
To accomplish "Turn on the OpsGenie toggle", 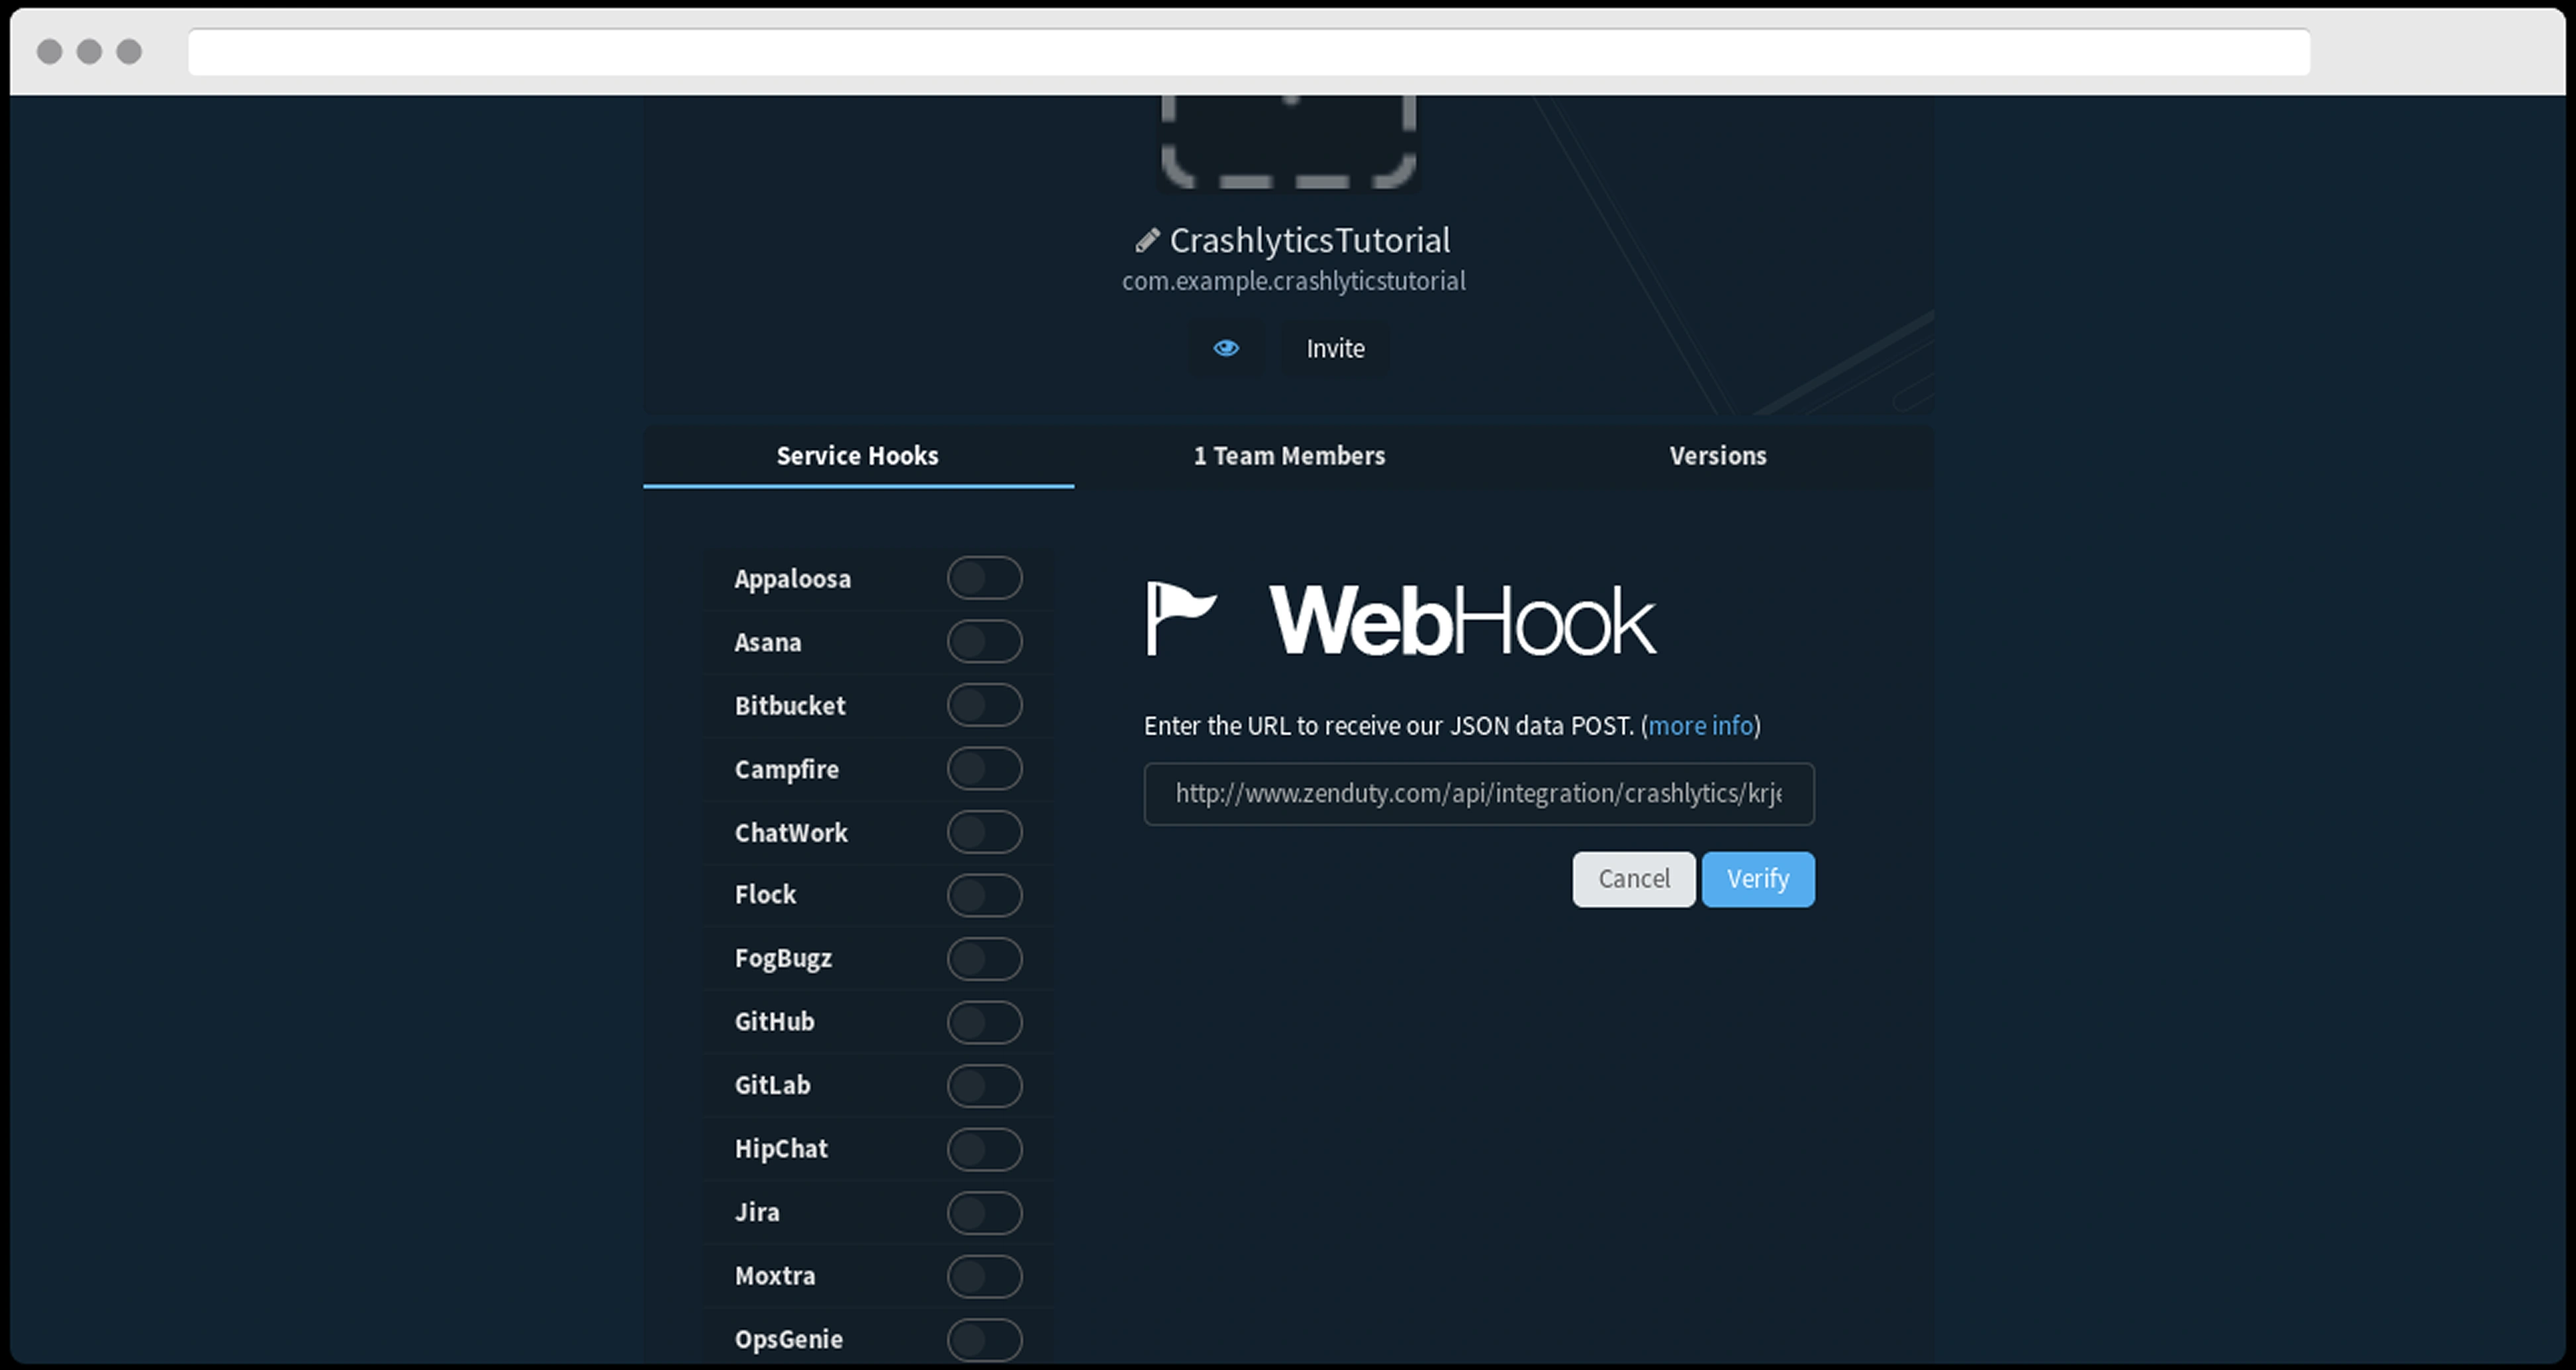I will (x=984, y=1339).
